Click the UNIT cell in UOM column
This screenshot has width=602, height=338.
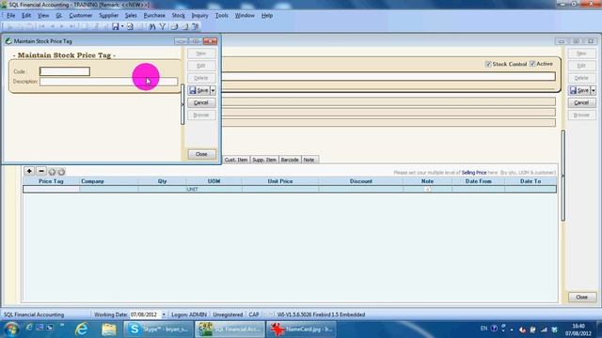point(214,190)
